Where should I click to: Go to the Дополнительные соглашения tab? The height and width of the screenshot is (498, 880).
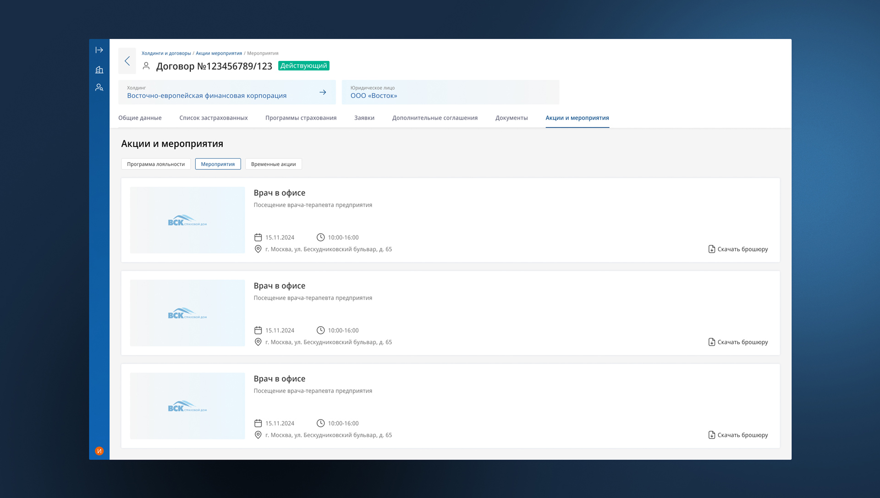pos(434,118)
